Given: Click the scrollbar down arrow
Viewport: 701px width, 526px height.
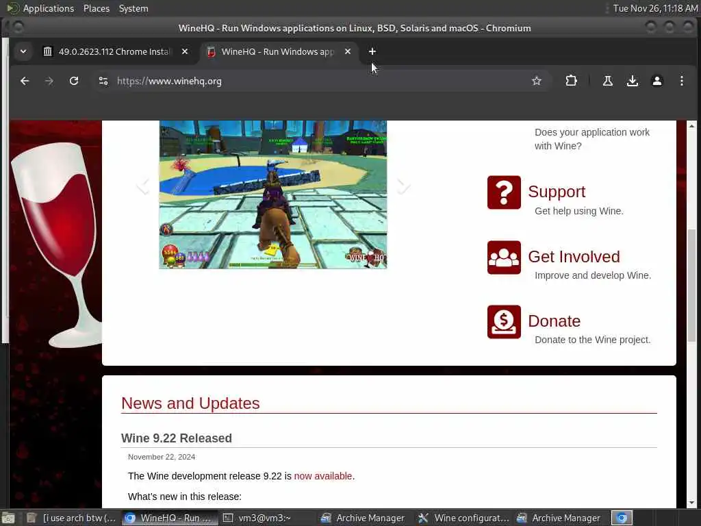Looking at the screenshot, I should click(x=691, y=503).
